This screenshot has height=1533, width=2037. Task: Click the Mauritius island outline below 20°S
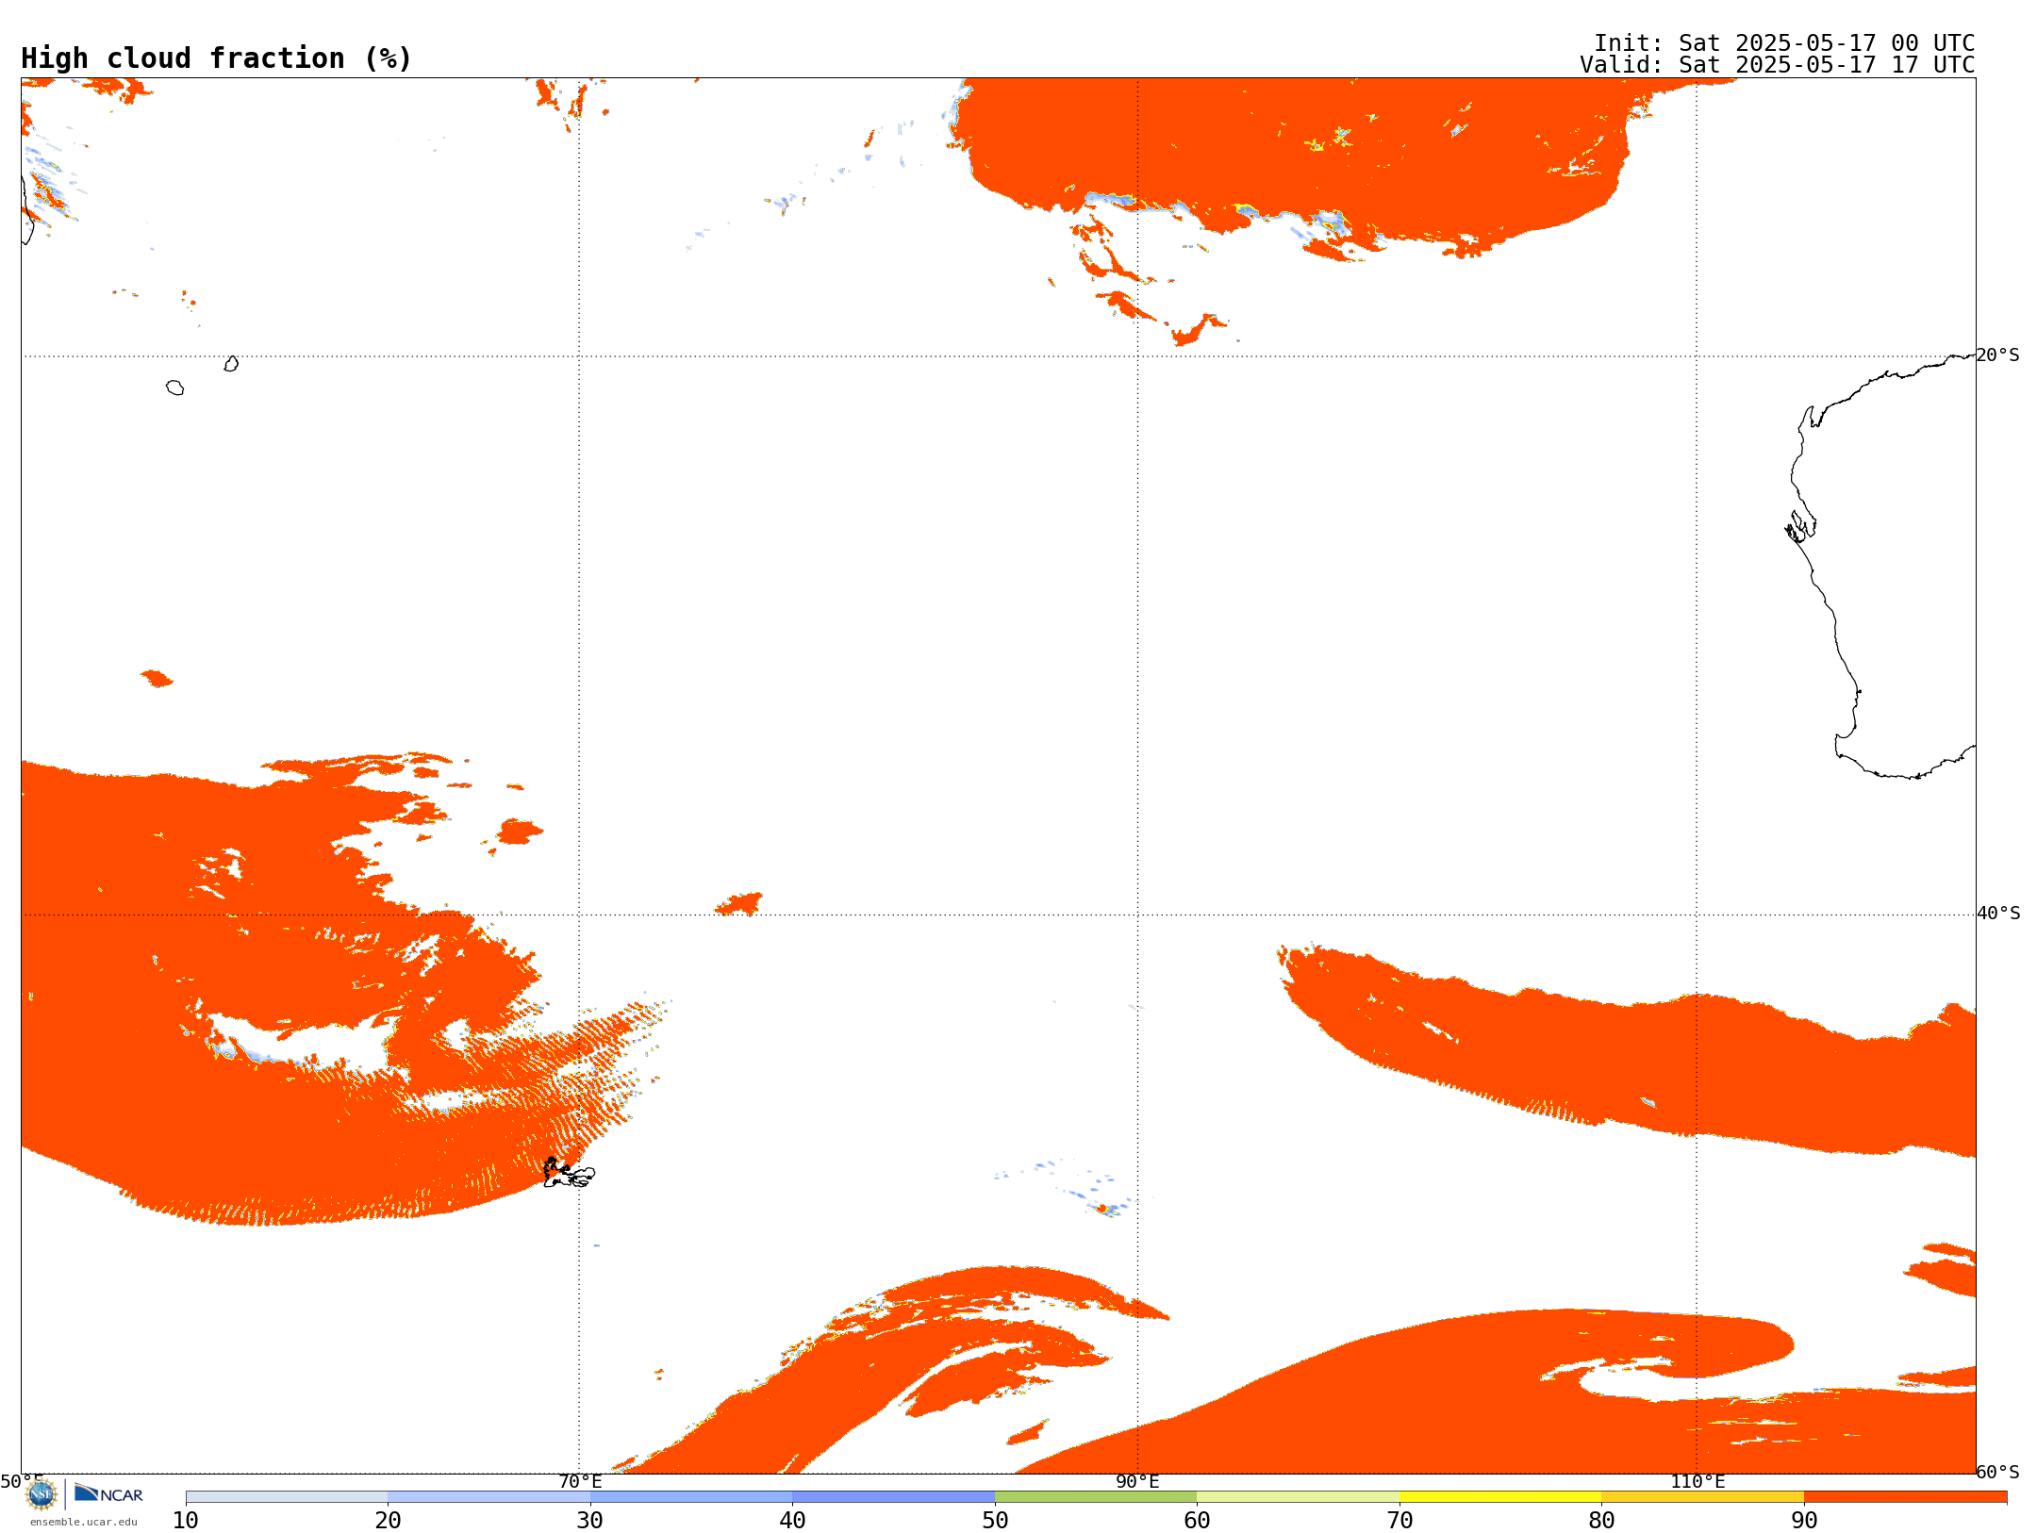(x=231, y=364)
